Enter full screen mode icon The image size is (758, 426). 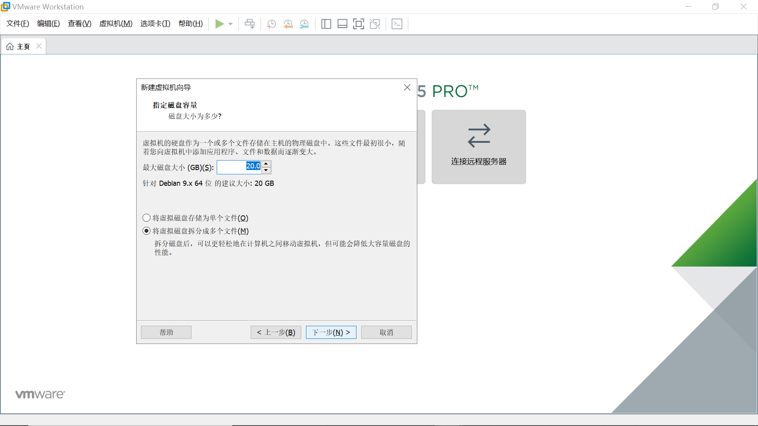click(358, 24)
